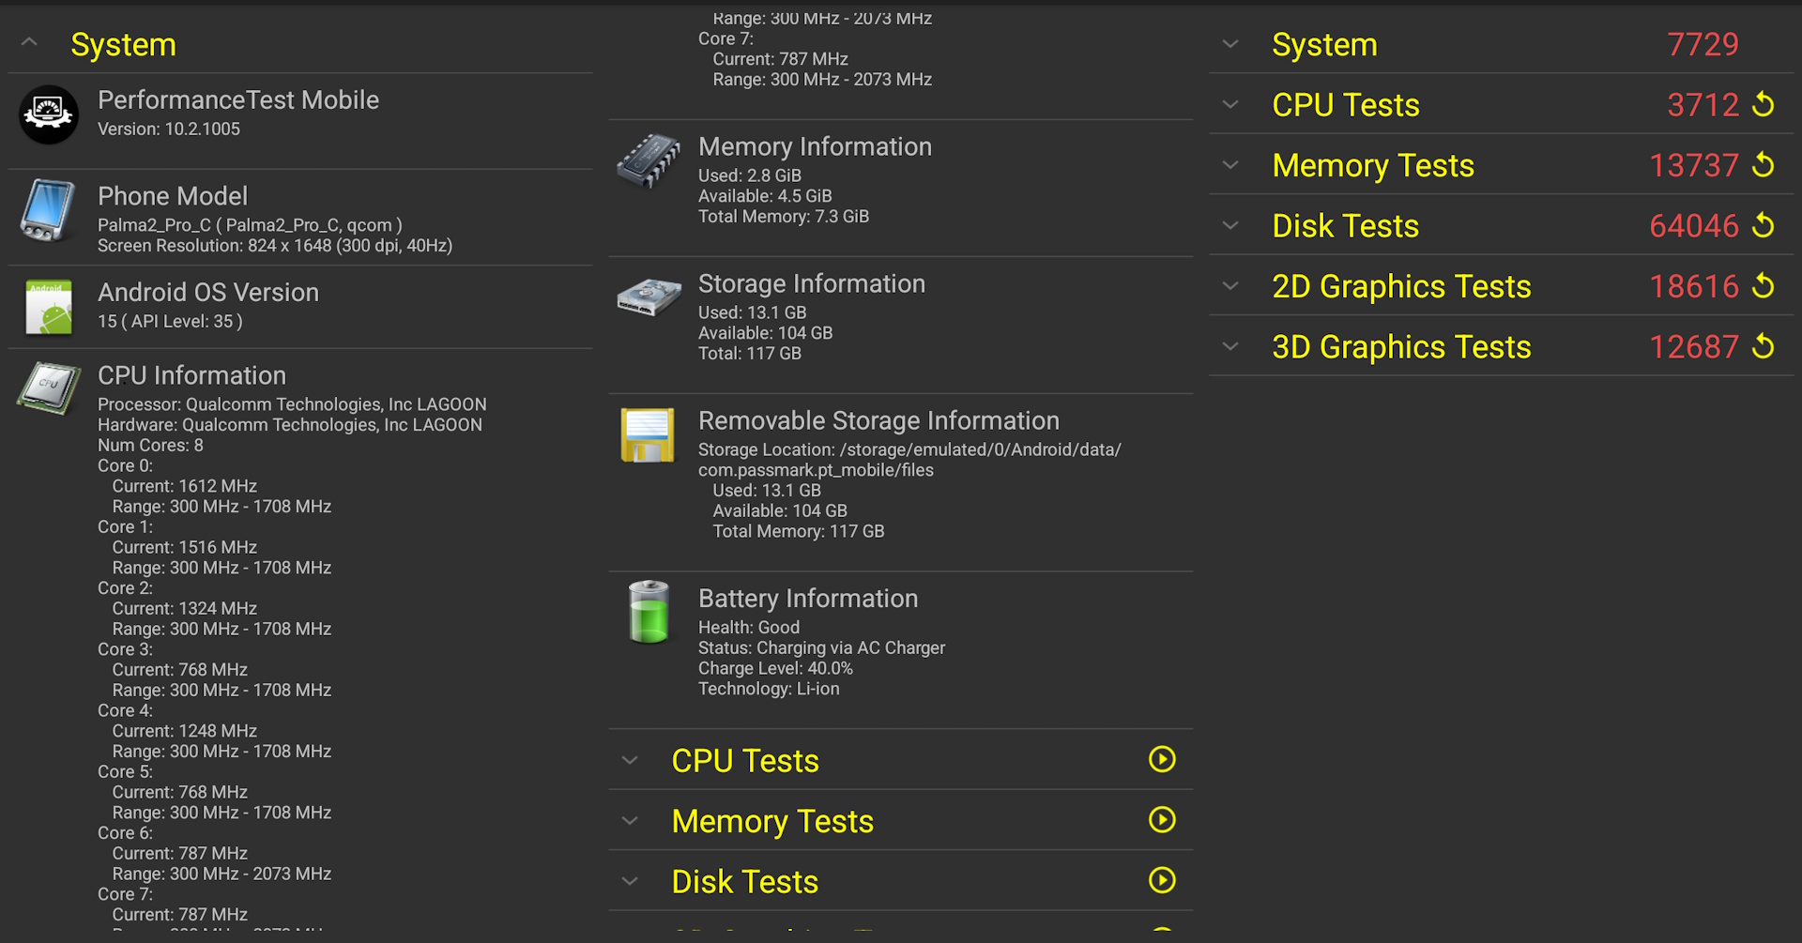Expand the middle CPU Tests chevron

pyautogui.click(x=630, y=760)
